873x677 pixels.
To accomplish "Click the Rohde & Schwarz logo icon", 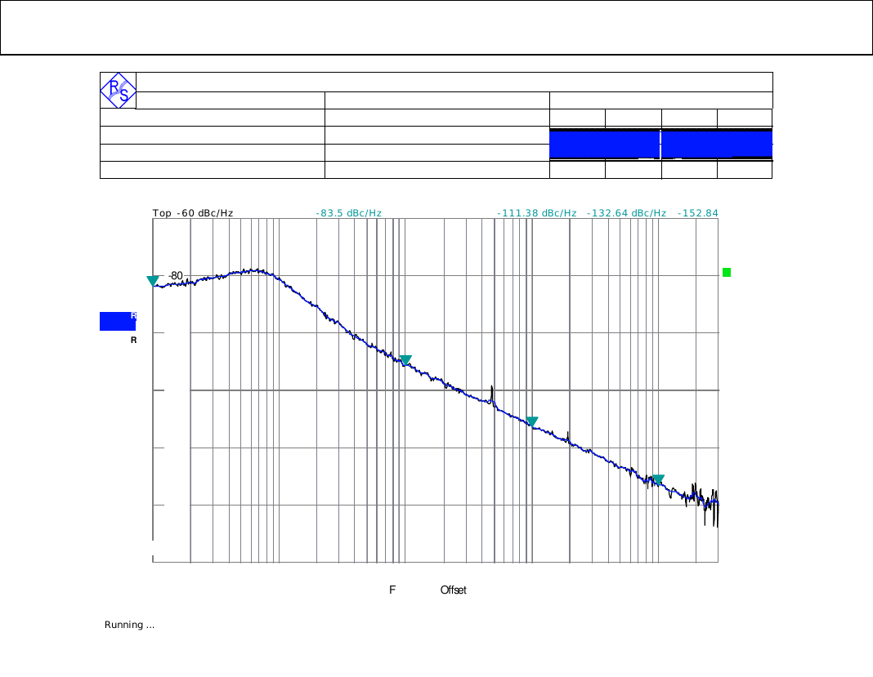I will pyautogui.click(x=118, y=90).
